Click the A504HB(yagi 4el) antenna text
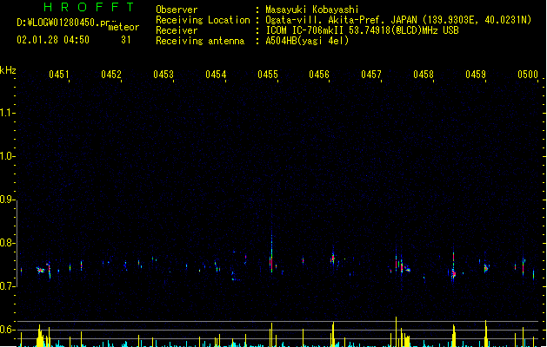547x347 pixels. tap(307, 41)
